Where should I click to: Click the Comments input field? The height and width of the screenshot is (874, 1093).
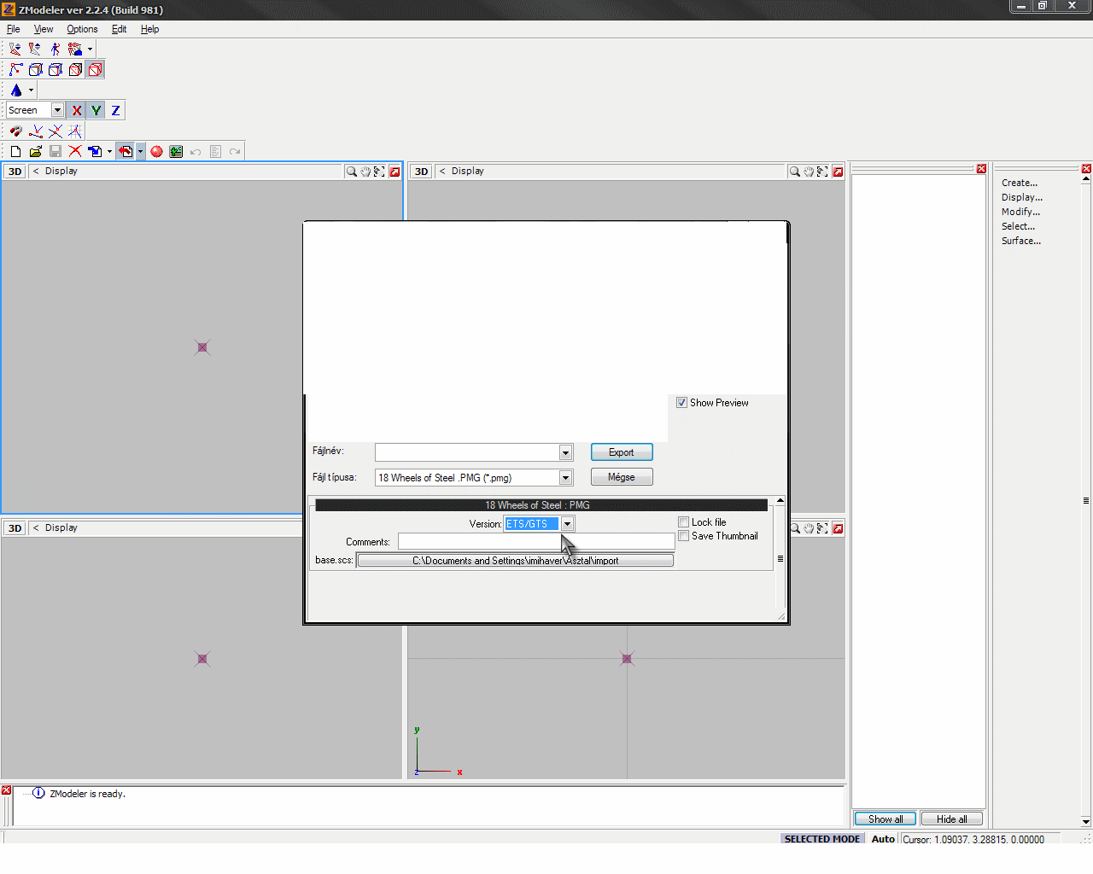(x=535, y=542)
